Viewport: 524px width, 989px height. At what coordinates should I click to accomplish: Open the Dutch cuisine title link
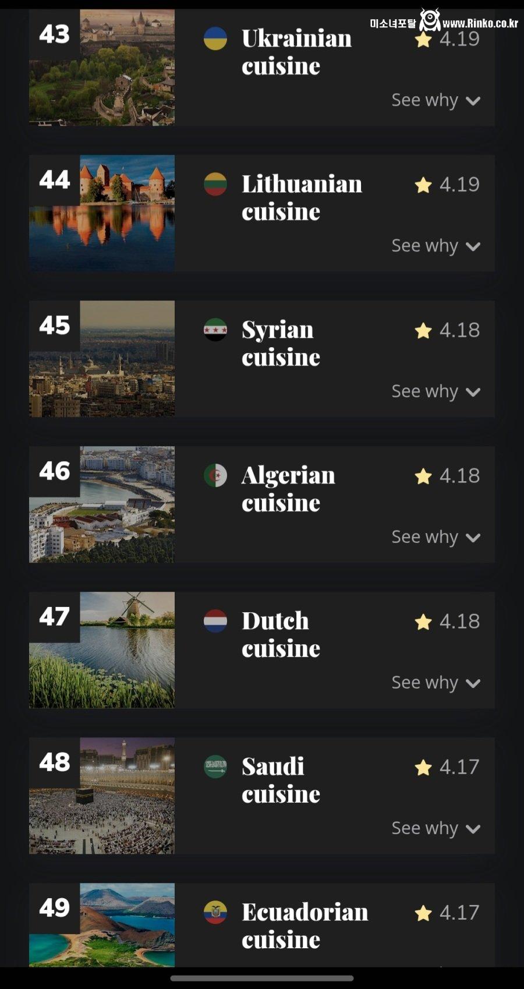(x=281, y=635)
